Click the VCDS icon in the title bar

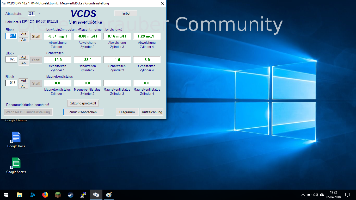pyautogui.click(x=4, y=3)
